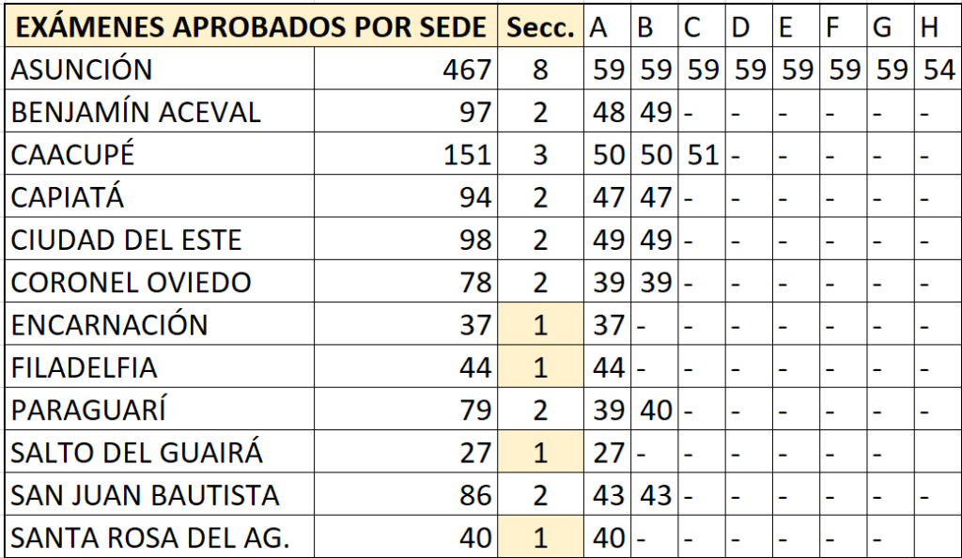Image resolution: width=962 pixels, height=558 pixels.
Task: Click Coronel Oviedo total 78
Action: tap(406, 282)
